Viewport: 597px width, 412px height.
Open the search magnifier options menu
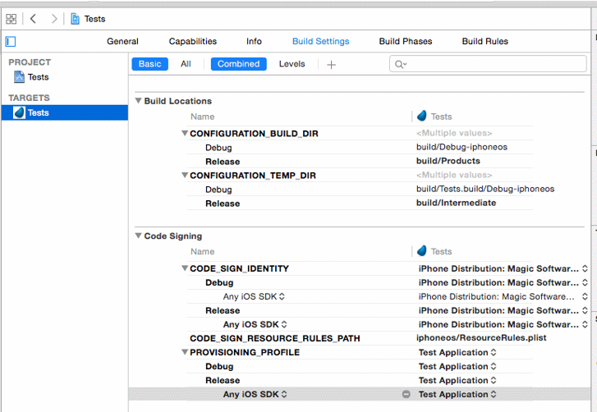click(x=401, y=64)
